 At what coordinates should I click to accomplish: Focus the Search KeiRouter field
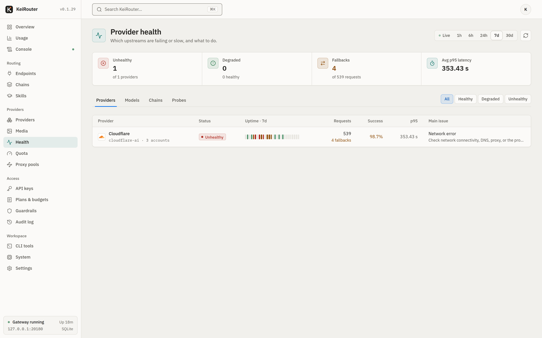click(157, 9)
